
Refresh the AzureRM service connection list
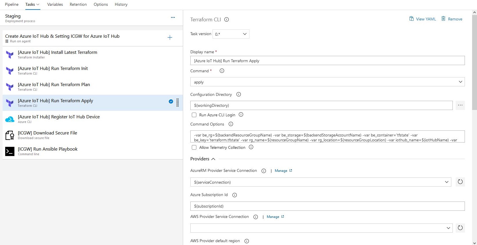click(460, 182)
